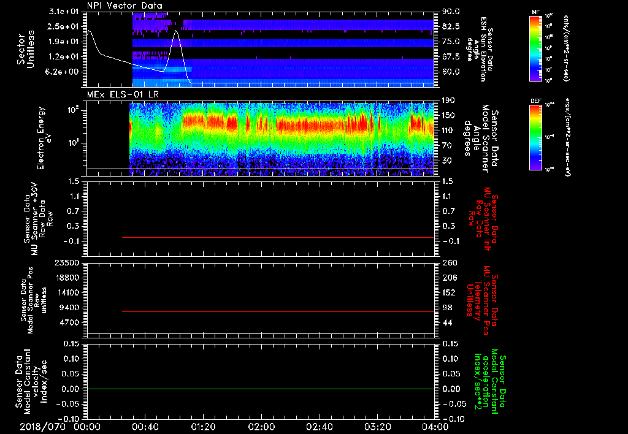Click the '00:40' time axis label
This screenshot has height=434, width=628.
click(x=145, y=427)
